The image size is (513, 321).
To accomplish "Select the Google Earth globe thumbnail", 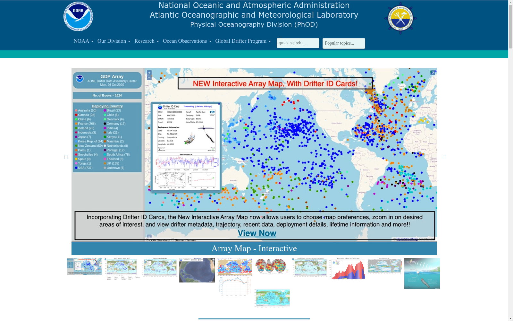I will point(197,270).
